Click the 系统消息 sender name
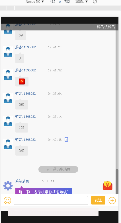Viewport: 121px width, 223px height. [22, 181]
